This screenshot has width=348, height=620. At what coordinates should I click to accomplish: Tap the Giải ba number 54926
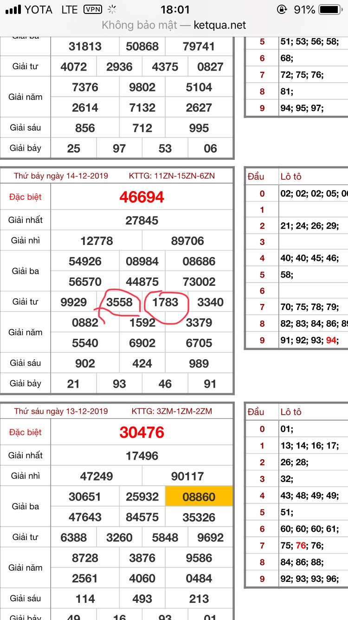pyautogui.click(x=85, y=261)
